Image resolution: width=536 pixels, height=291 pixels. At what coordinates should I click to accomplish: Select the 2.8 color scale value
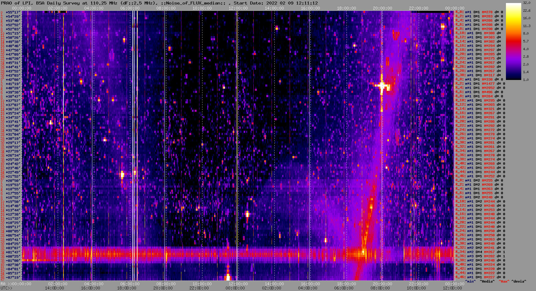click(x=526, y=57)
